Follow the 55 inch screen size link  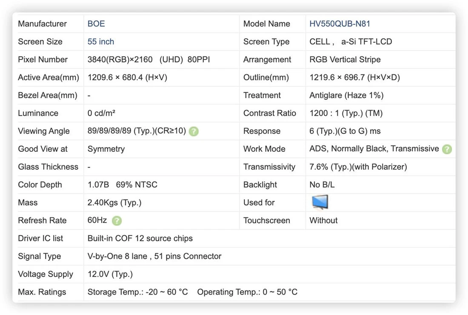pos(100,42)
